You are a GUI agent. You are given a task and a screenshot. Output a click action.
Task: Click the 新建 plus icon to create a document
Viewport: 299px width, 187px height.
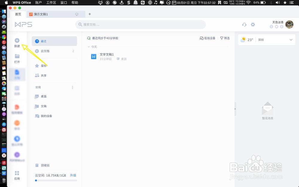click(17, 40)
